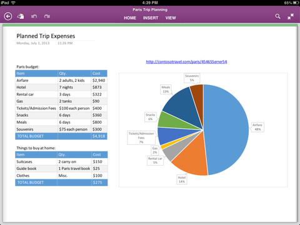Select the Planned Trip Expenses title
This screenshot has height=225, width=300.
[46, 36]
